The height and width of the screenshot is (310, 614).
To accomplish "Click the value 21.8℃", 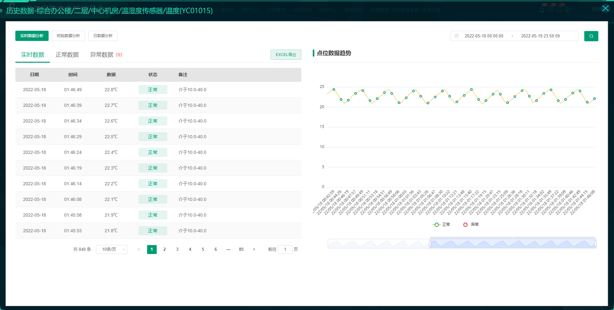I will 111,231.
